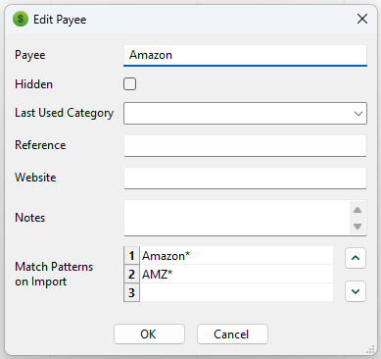Viewport: 381px width, 359px height.
Task: Click the green dollar app icon
Action: point(21,19)
